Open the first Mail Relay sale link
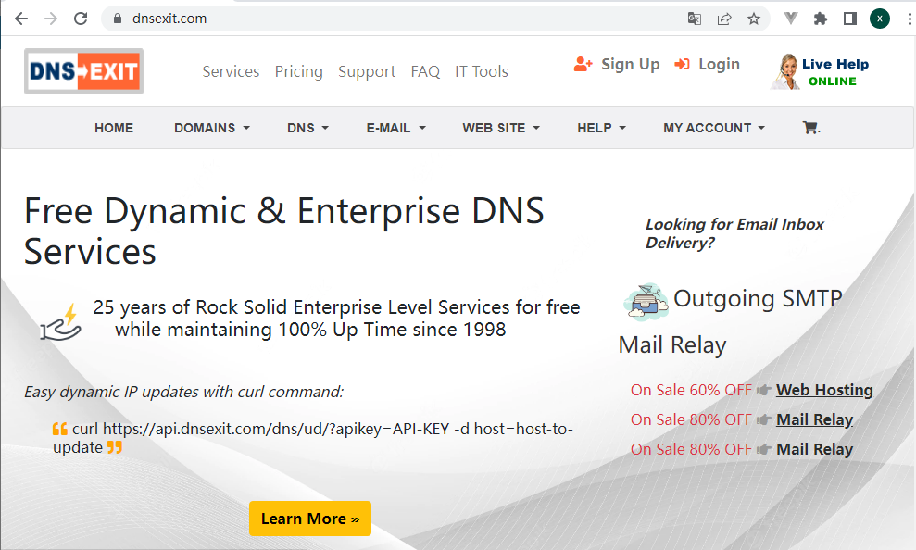 (x=814, y=419)
